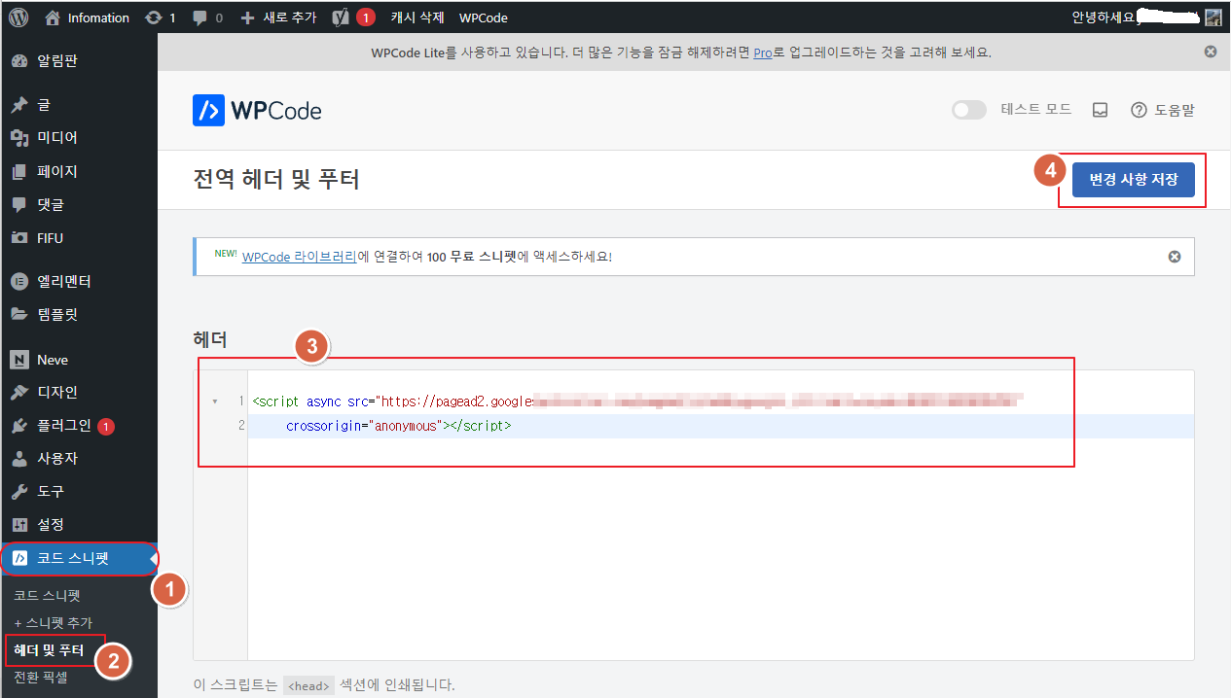Open the WPCode inbox notifications icon

point(1101,110)
